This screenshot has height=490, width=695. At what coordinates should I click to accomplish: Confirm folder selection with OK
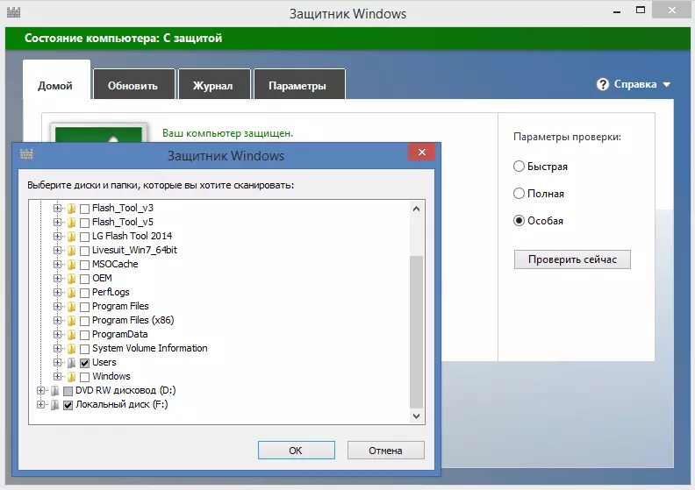pos(296,451)
